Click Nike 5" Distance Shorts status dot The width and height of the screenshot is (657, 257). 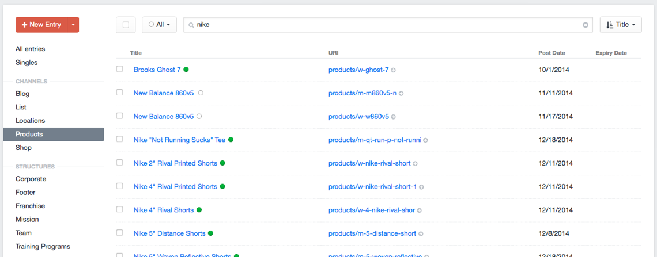[x=211, y=233]
